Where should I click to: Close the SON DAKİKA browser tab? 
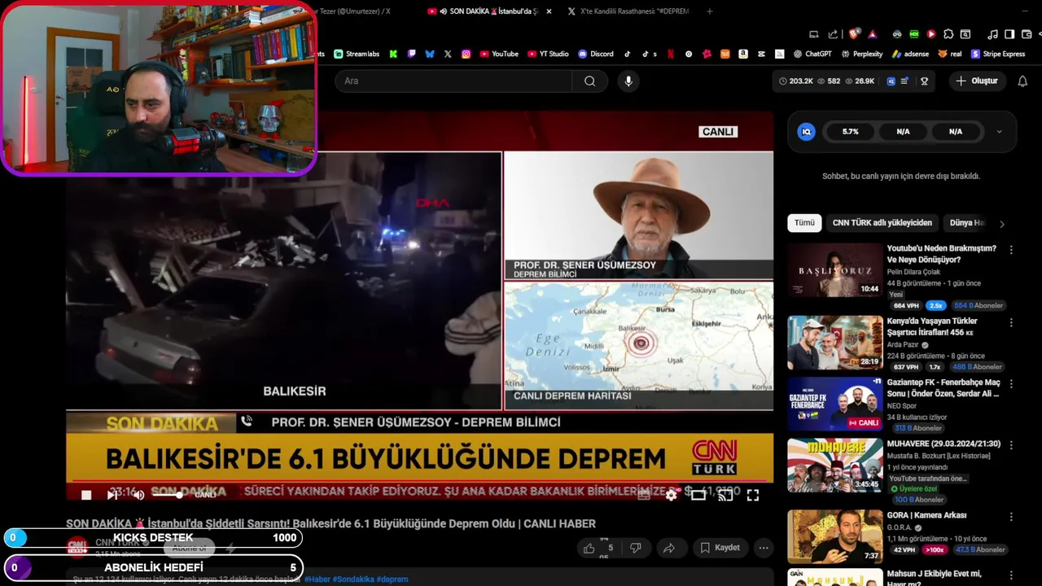coord(549,11)
